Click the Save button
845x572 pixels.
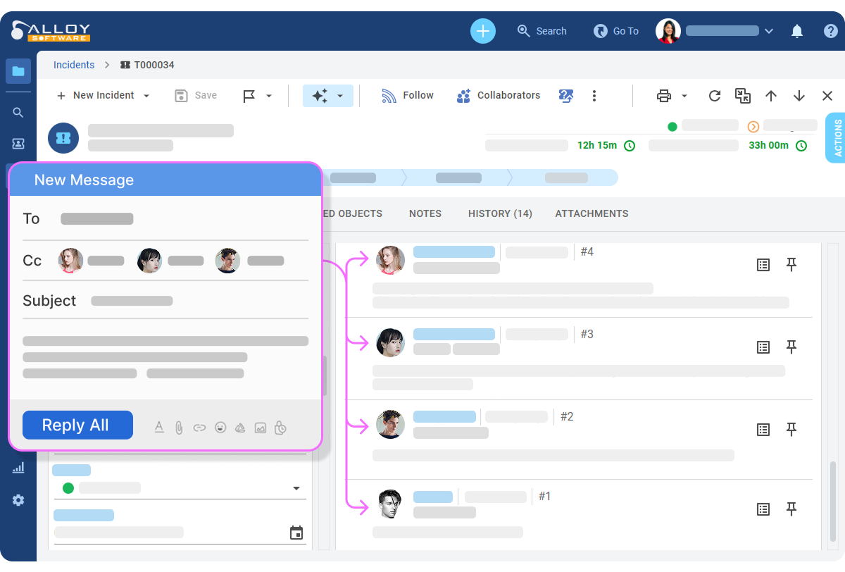pyautogui.click(x=196, y=96)
